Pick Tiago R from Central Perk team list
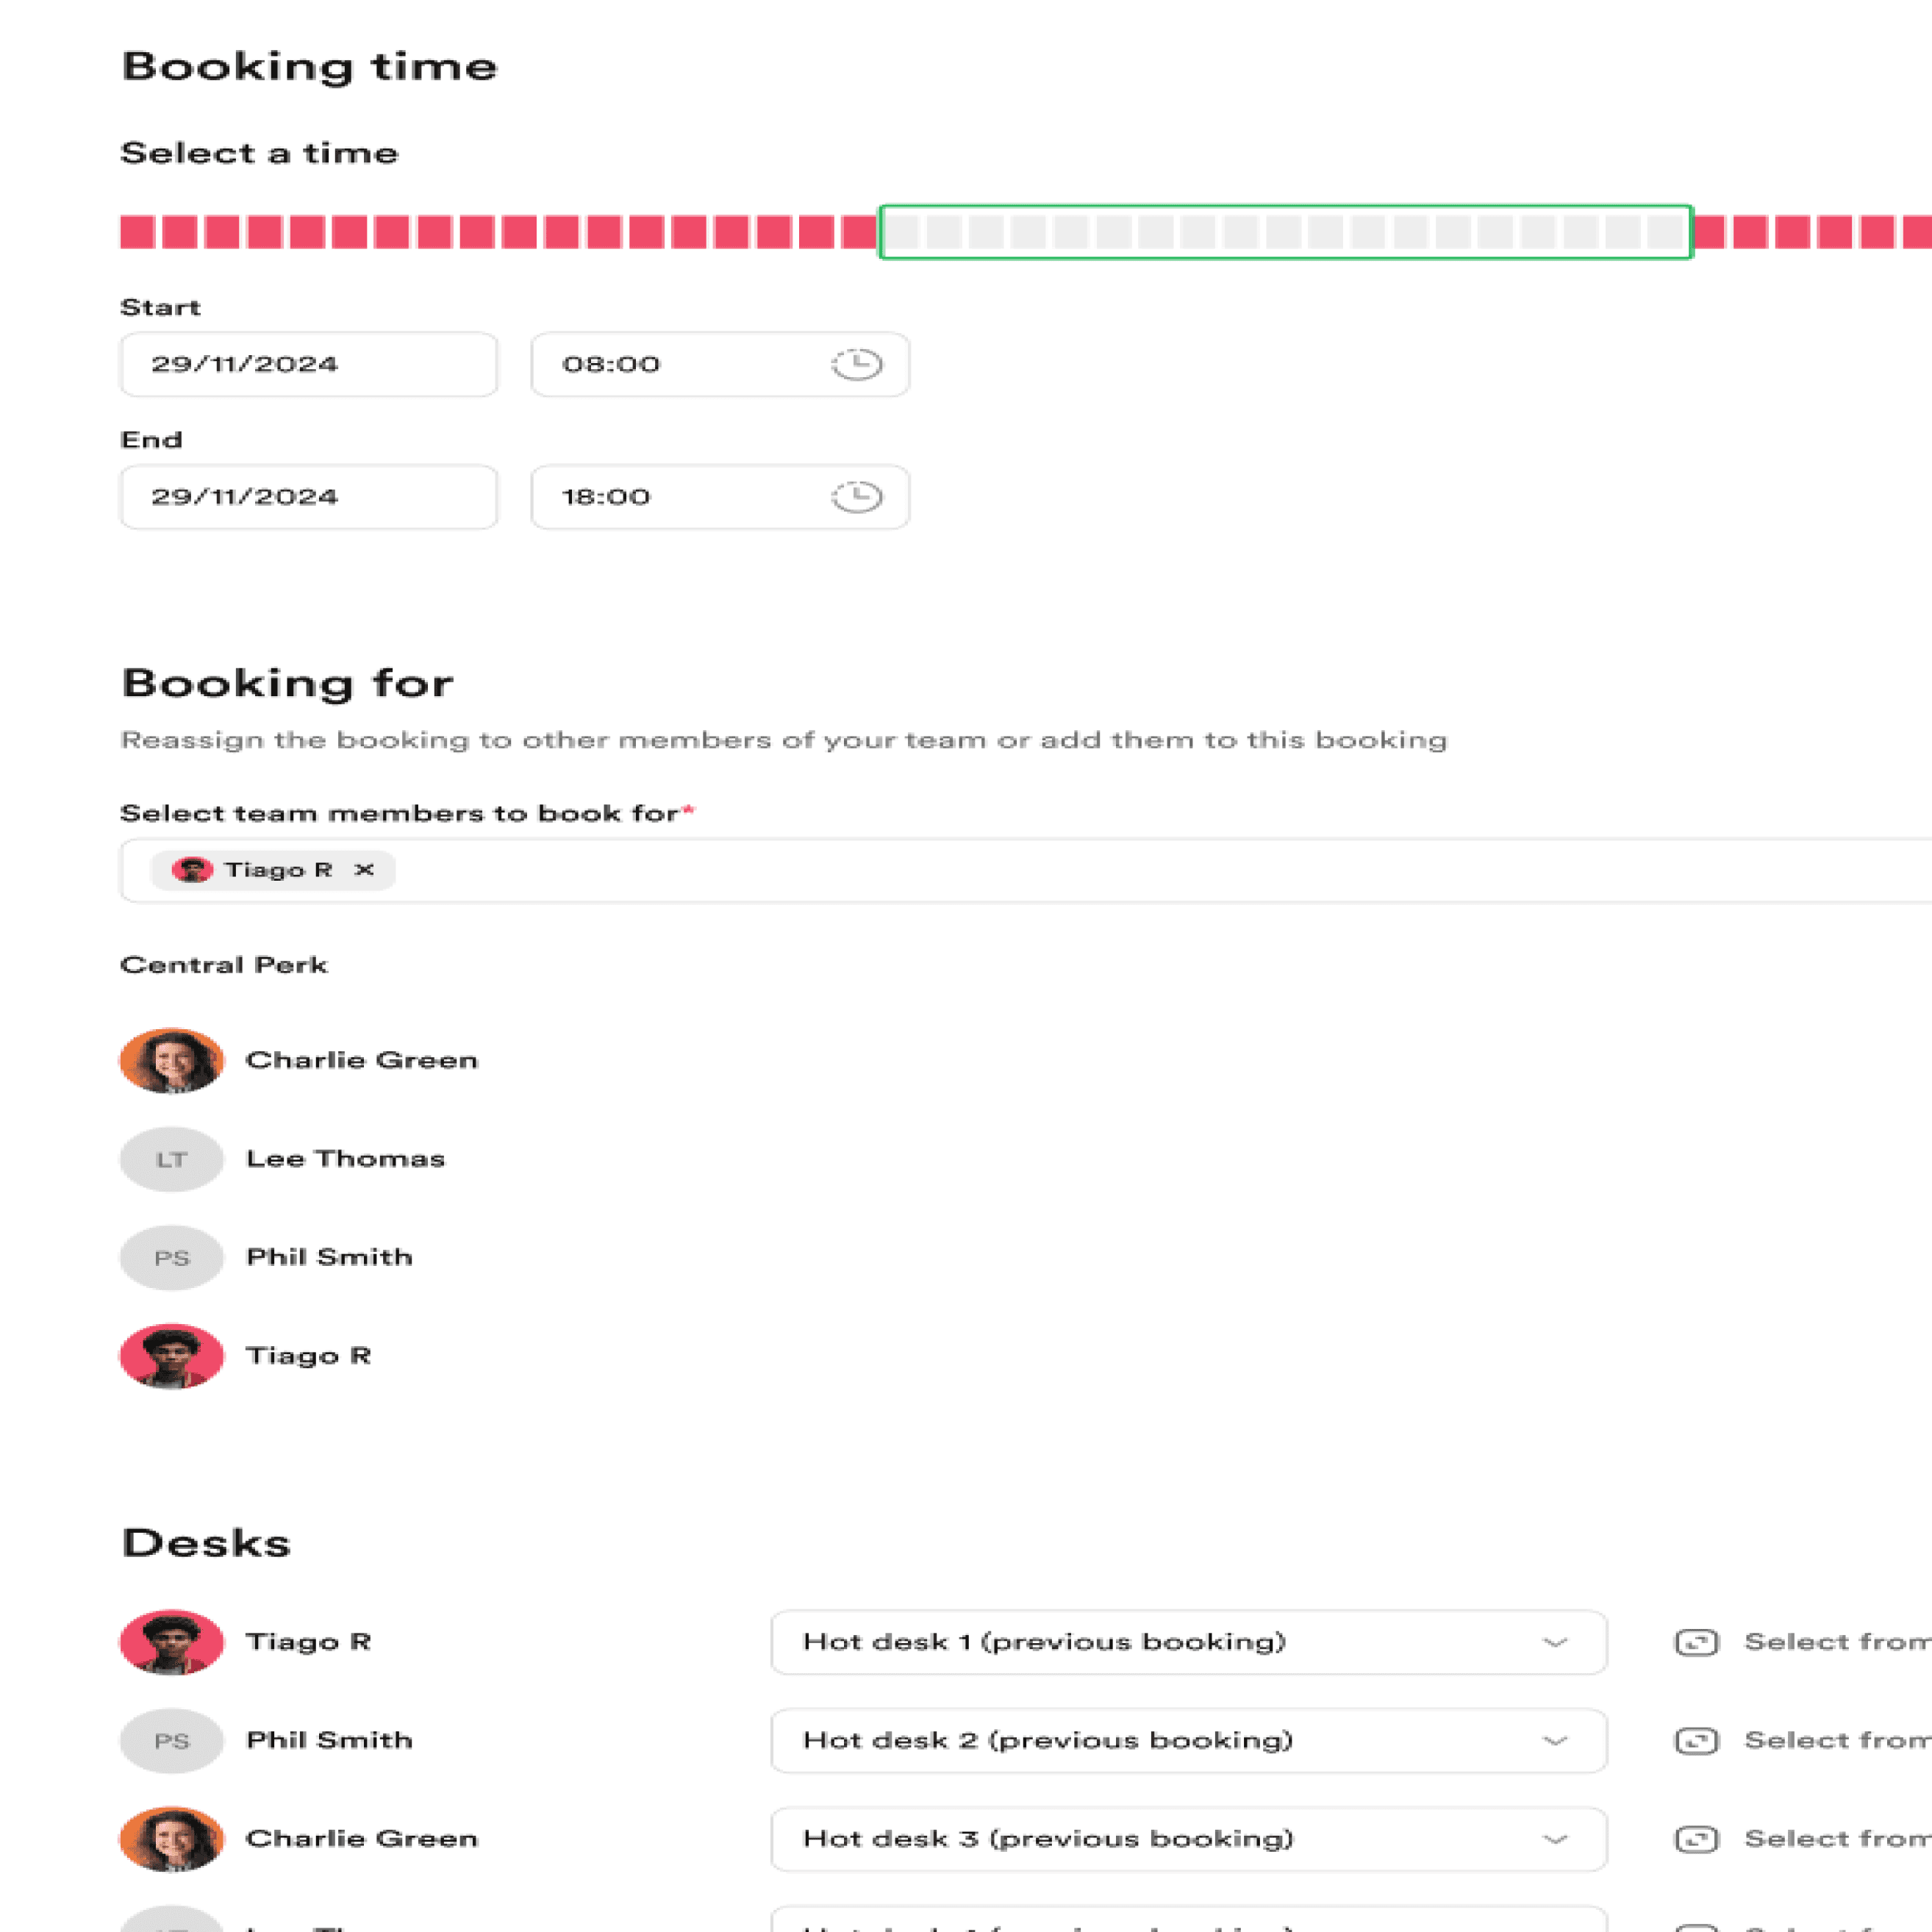 tap(308, 1356)
